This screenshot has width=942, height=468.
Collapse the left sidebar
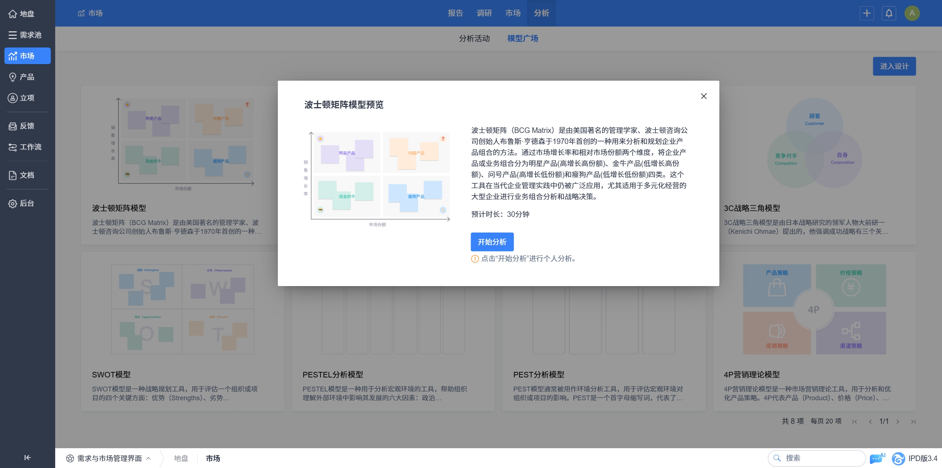28,457
